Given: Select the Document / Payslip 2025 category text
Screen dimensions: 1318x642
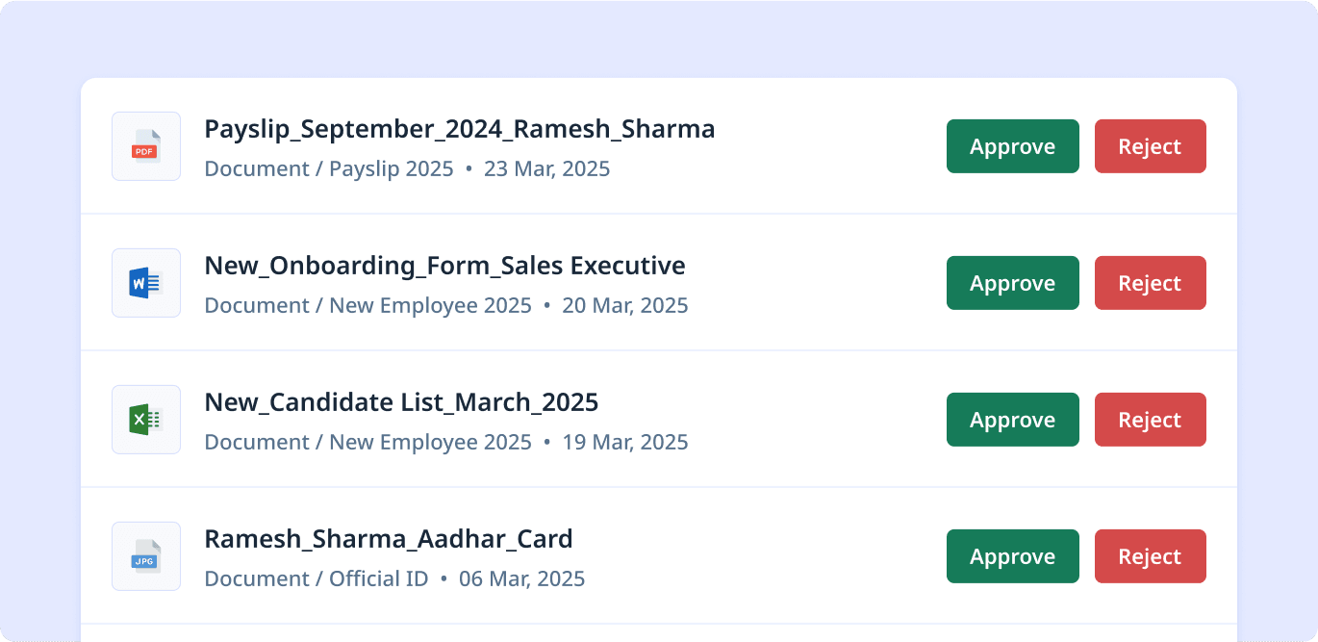Looking at the screenshot, I should 329,169.
